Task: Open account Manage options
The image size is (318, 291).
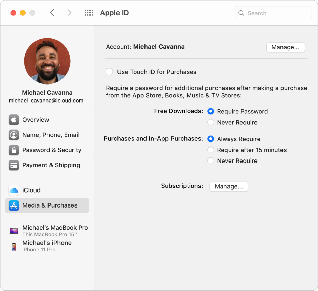Action: point(286,47)
